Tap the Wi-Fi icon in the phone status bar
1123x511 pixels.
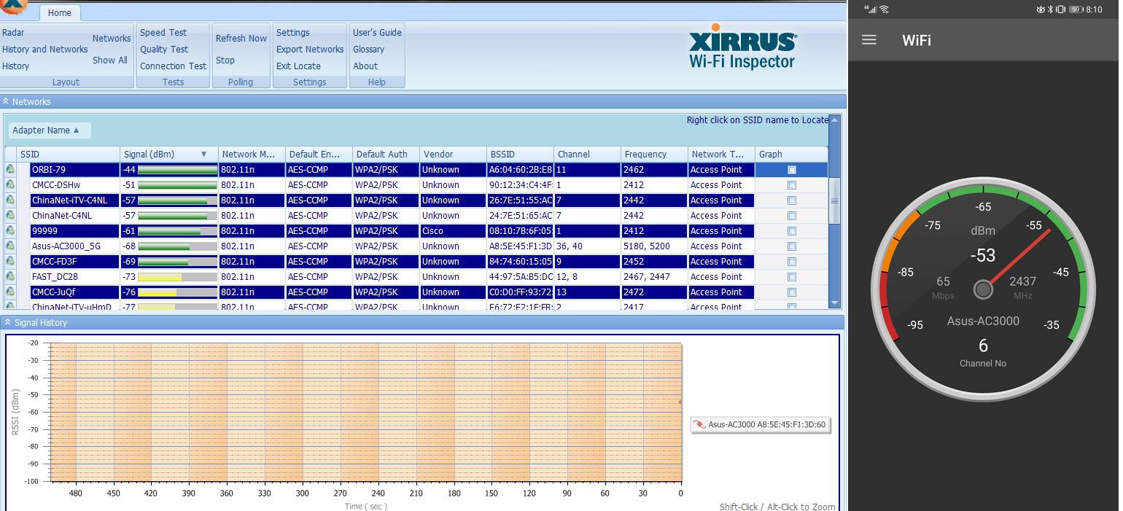[x=884, y=9]
